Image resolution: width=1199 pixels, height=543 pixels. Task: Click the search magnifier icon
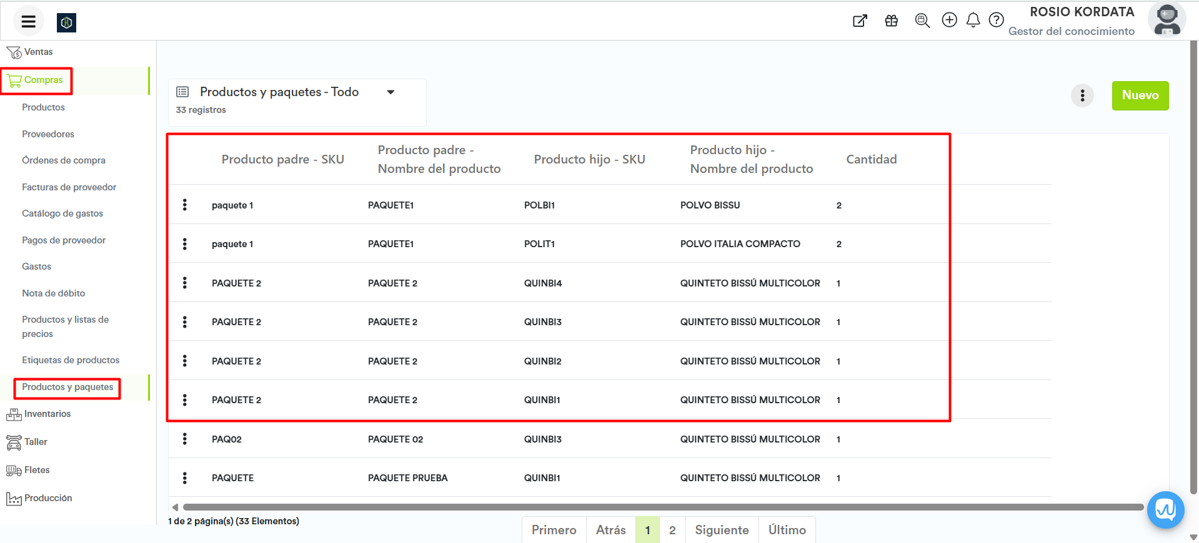tap(922, 21)
